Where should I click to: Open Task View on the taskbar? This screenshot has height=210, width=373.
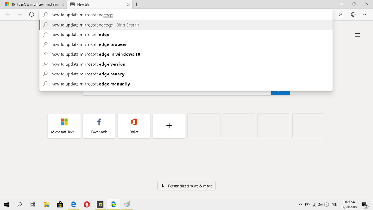[x=33, y=204]
